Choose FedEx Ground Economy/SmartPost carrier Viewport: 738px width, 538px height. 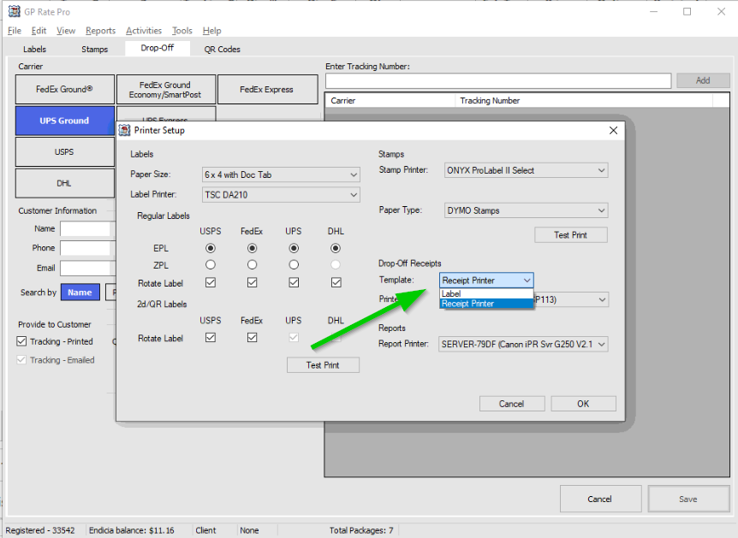click(166, 89)
